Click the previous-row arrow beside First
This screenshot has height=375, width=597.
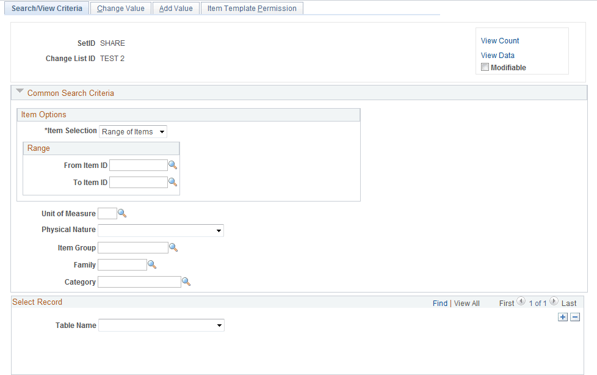pos(521,301)
